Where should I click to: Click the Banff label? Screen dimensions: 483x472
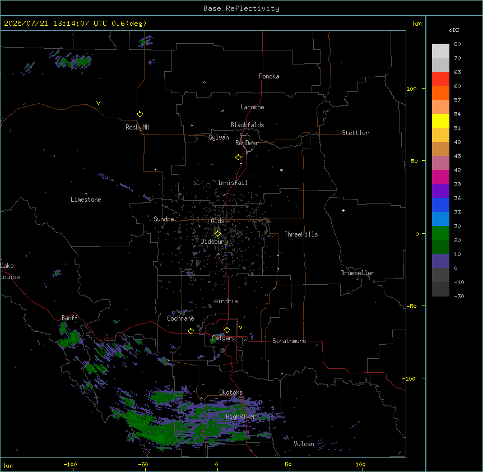tap(69, 318)
